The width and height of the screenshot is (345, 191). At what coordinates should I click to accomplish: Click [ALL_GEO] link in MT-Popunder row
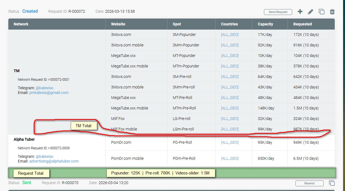click(230, 56)
